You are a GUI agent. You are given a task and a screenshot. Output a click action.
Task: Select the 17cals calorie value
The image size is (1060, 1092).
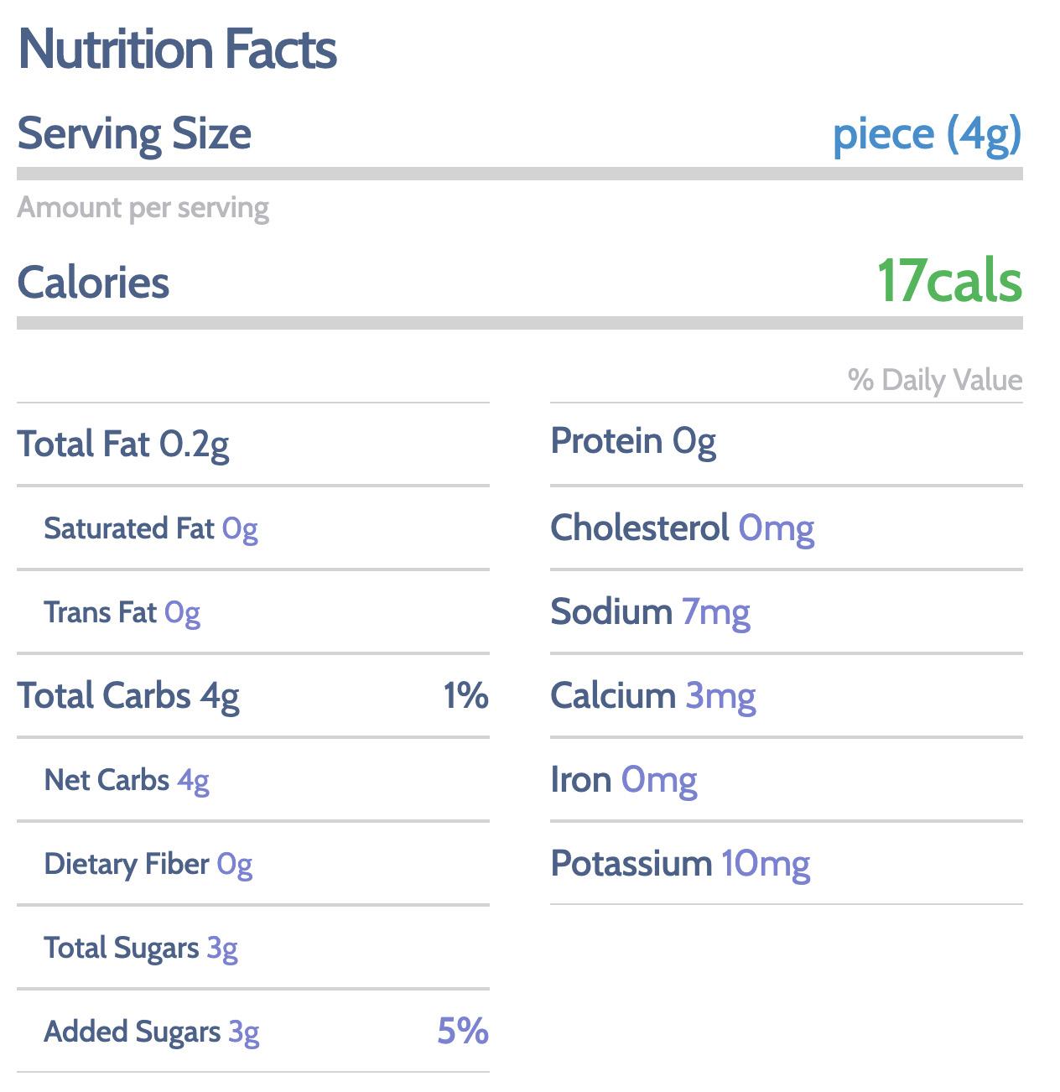point(949,281)
